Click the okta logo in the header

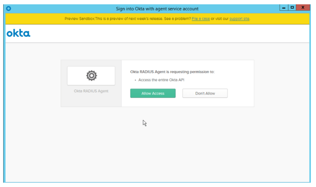point(19,34)
